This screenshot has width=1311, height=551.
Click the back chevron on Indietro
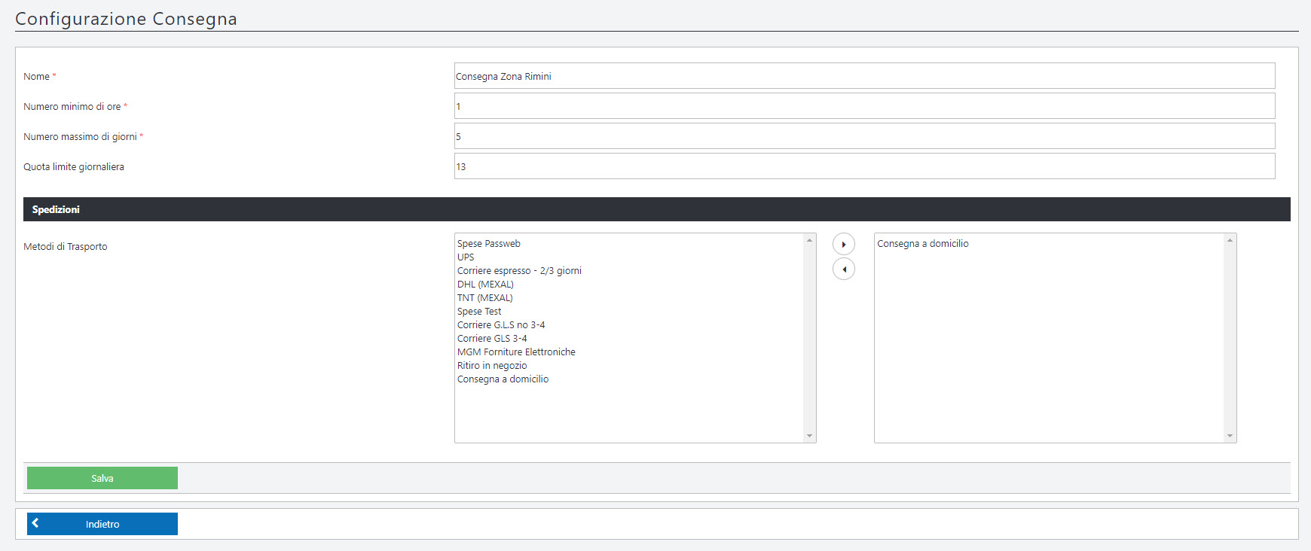click(35, 523)
